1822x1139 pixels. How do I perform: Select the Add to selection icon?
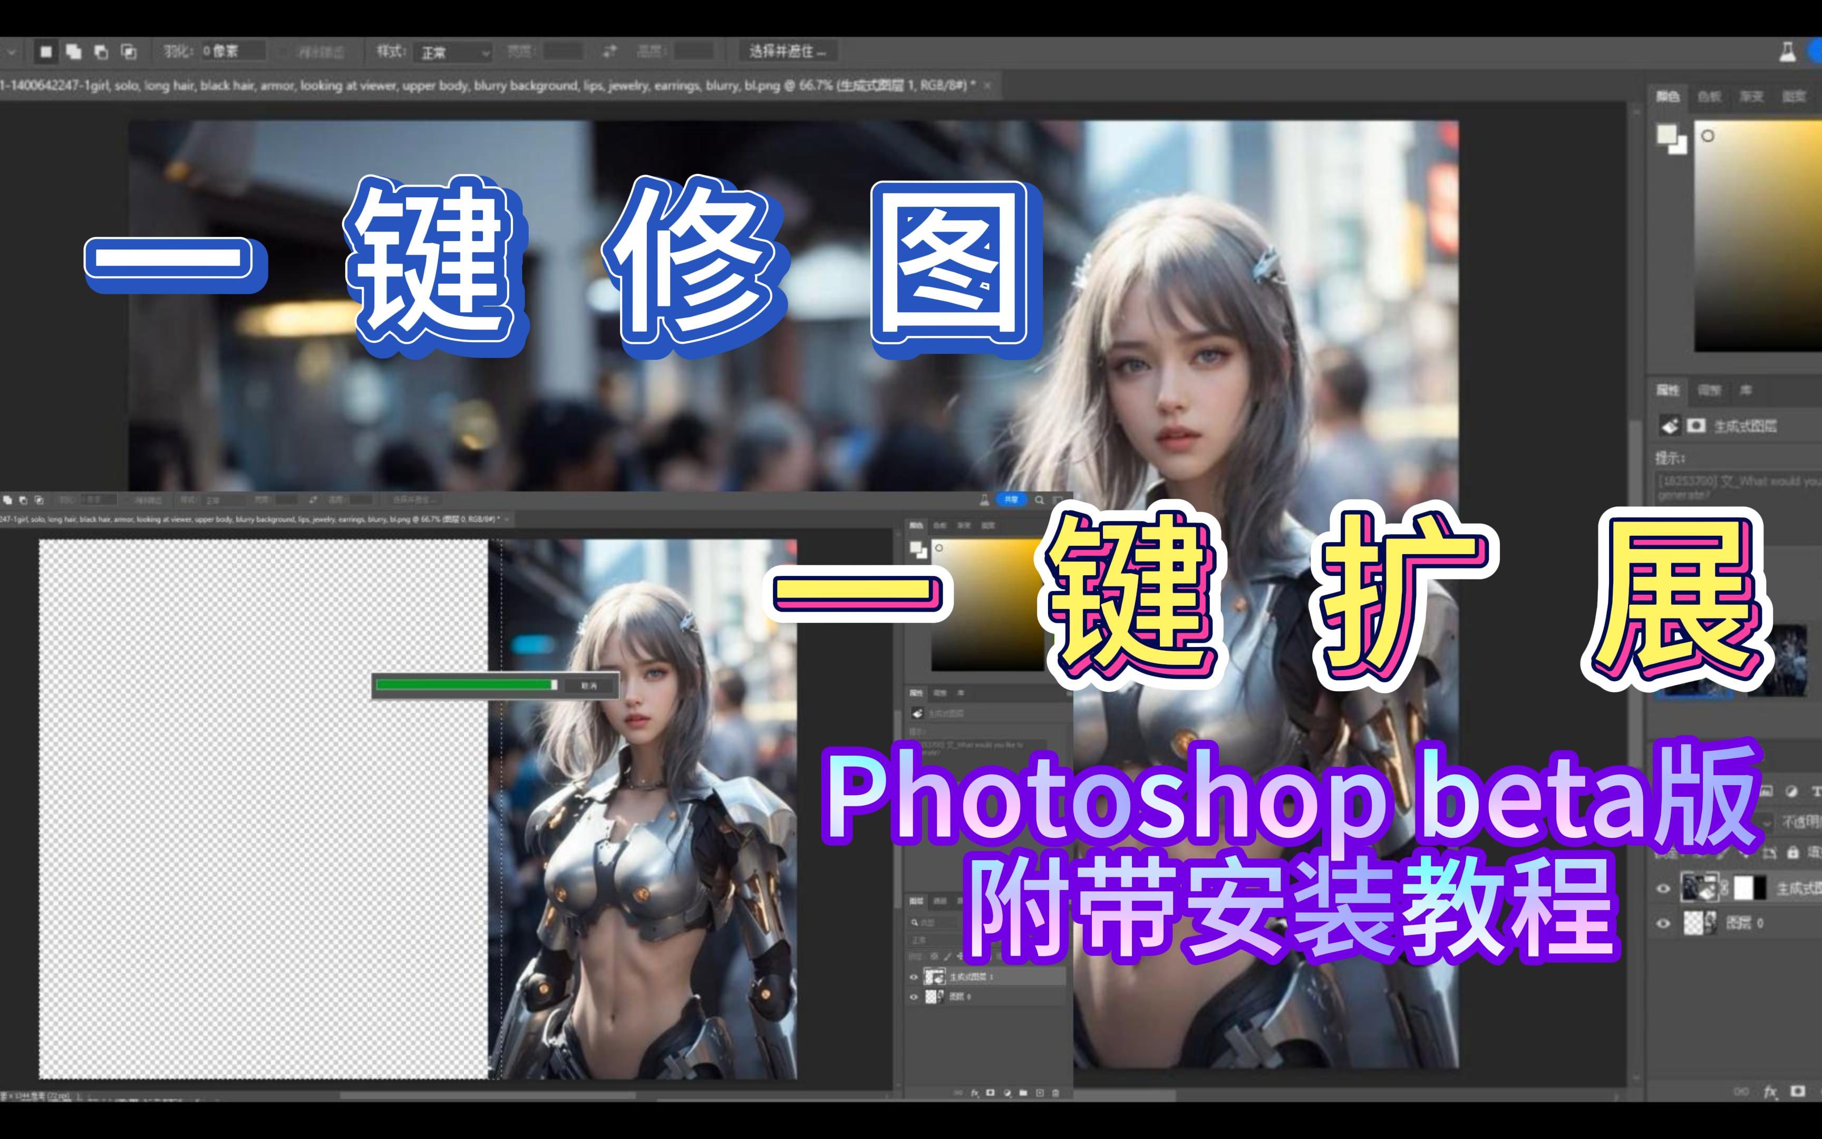(x=73, y=51)
